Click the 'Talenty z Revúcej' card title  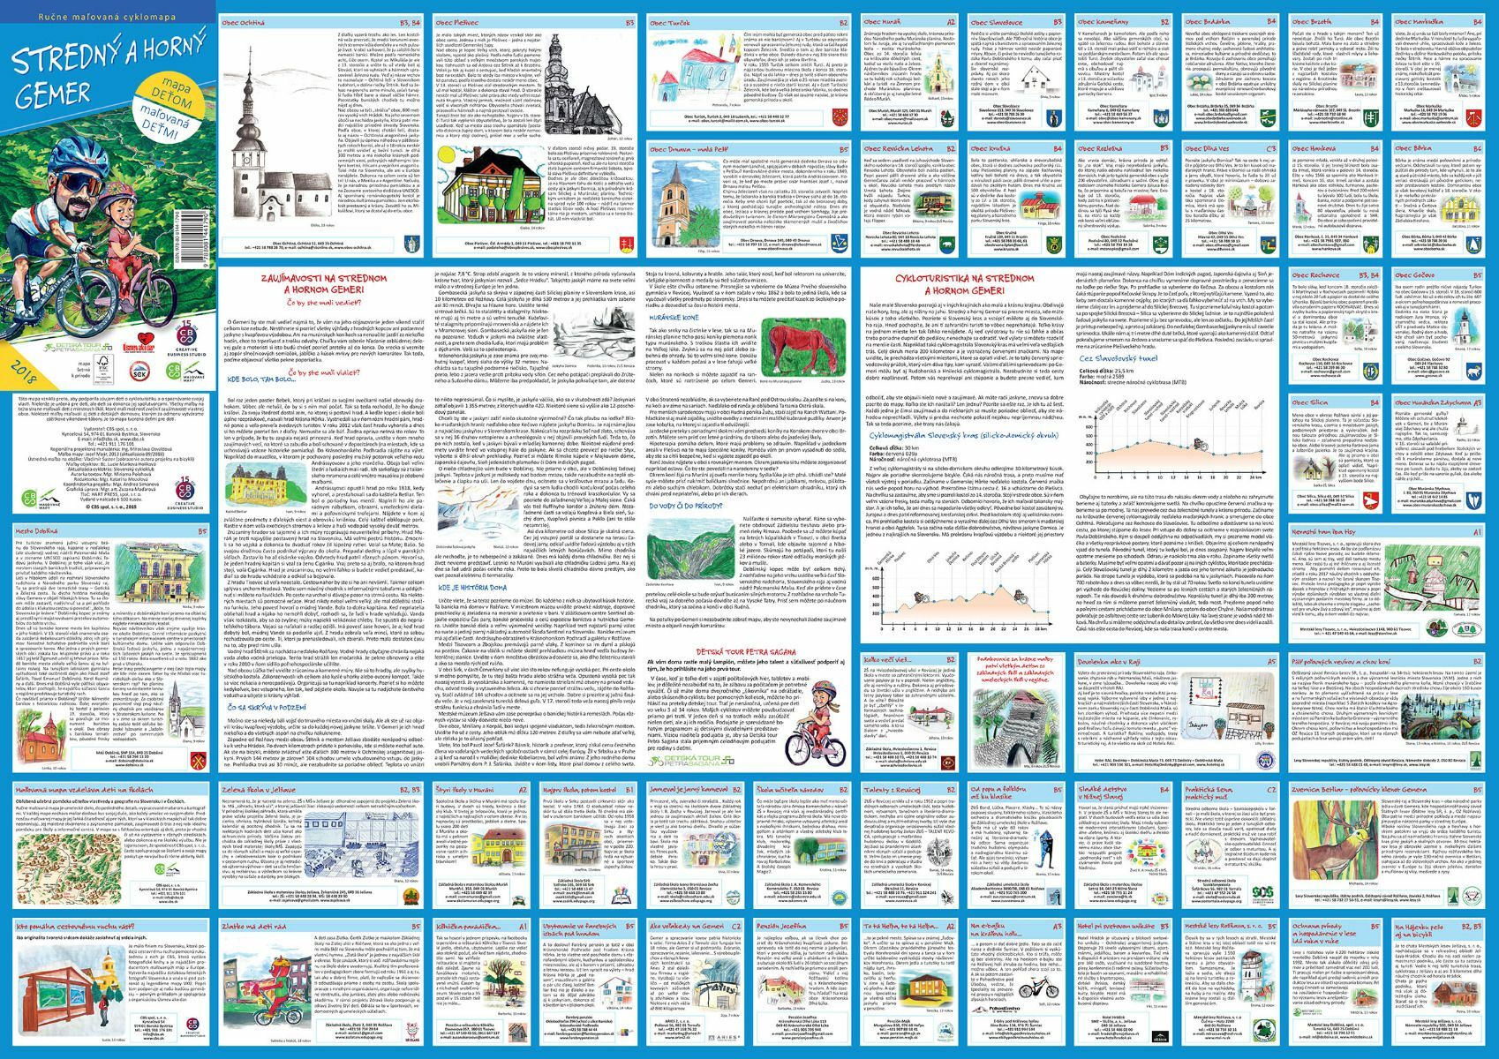[892, 790]
